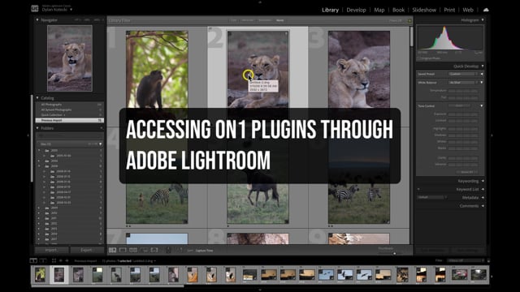Select None in the Library Filter bar
The width and height of the screenshot is (520, 292).
pyautogui.click(x=279, y=20)
